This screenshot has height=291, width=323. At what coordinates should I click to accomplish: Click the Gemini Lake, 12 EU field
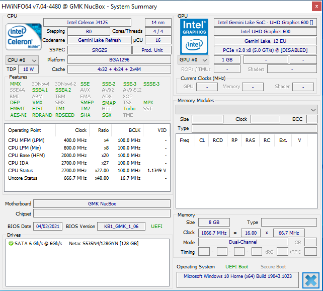point(265,41)
